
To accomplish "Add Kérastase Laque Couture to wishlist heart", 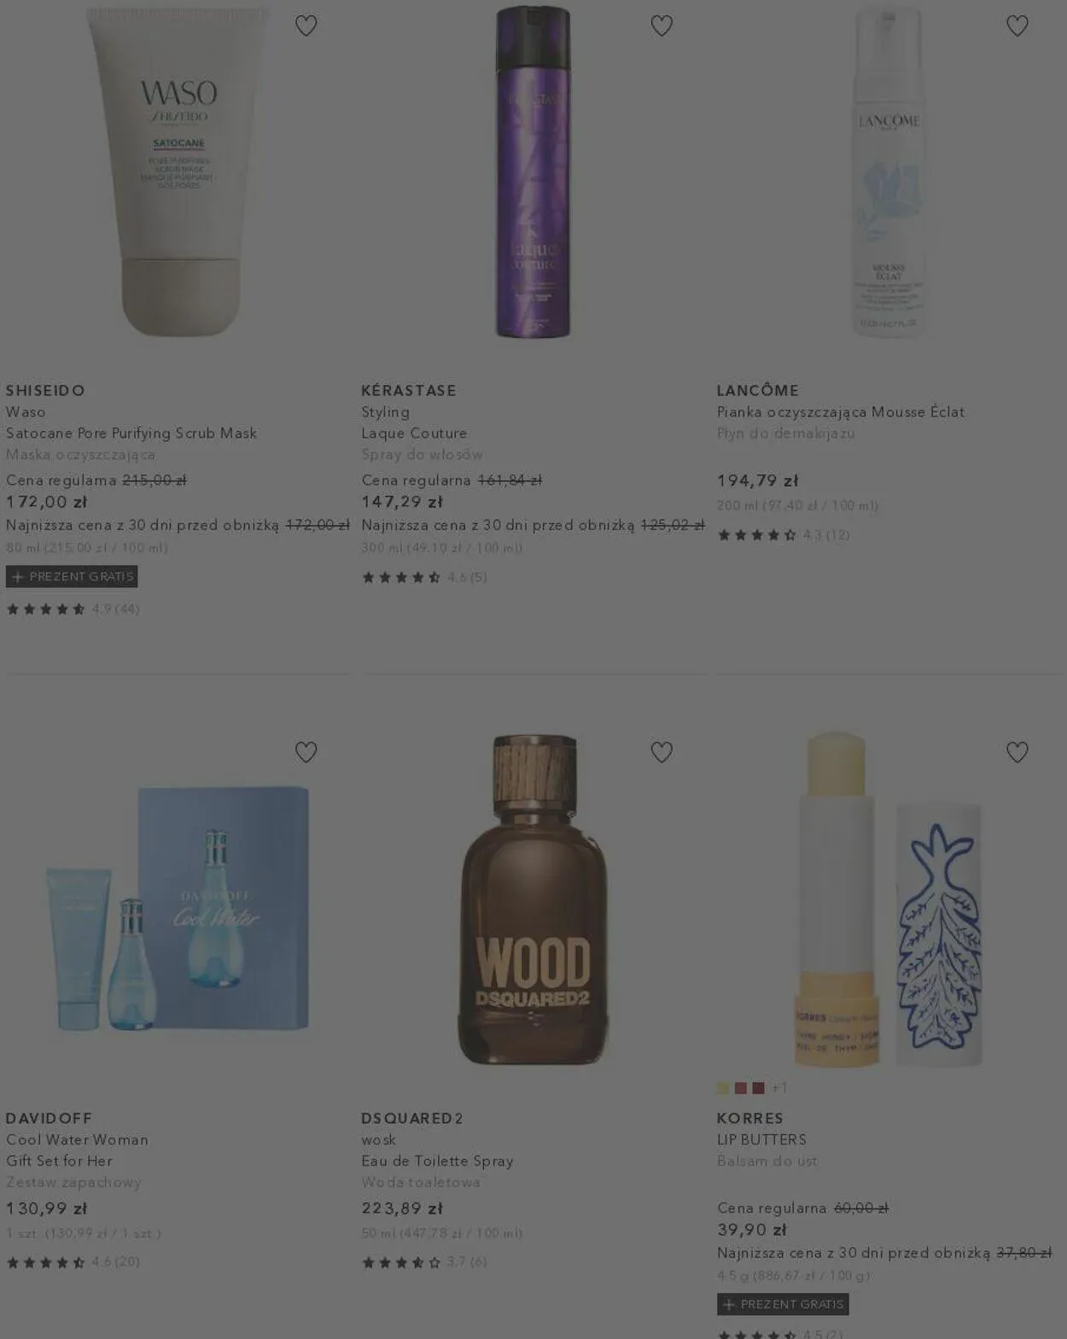I will click(662, 26).
